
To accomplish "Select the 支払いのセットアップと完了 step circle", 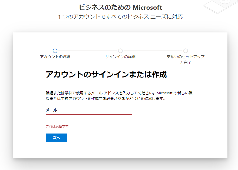I will click(186, 51).
